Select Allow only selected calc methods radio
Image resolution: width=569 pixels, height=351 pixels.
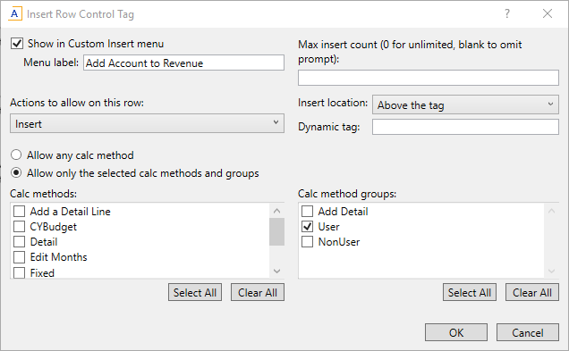[16, 172]
